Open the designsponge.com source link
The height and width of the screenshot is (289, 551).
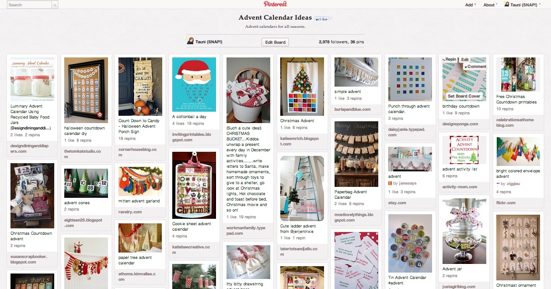pyautogui.click(x=460, y=124)
